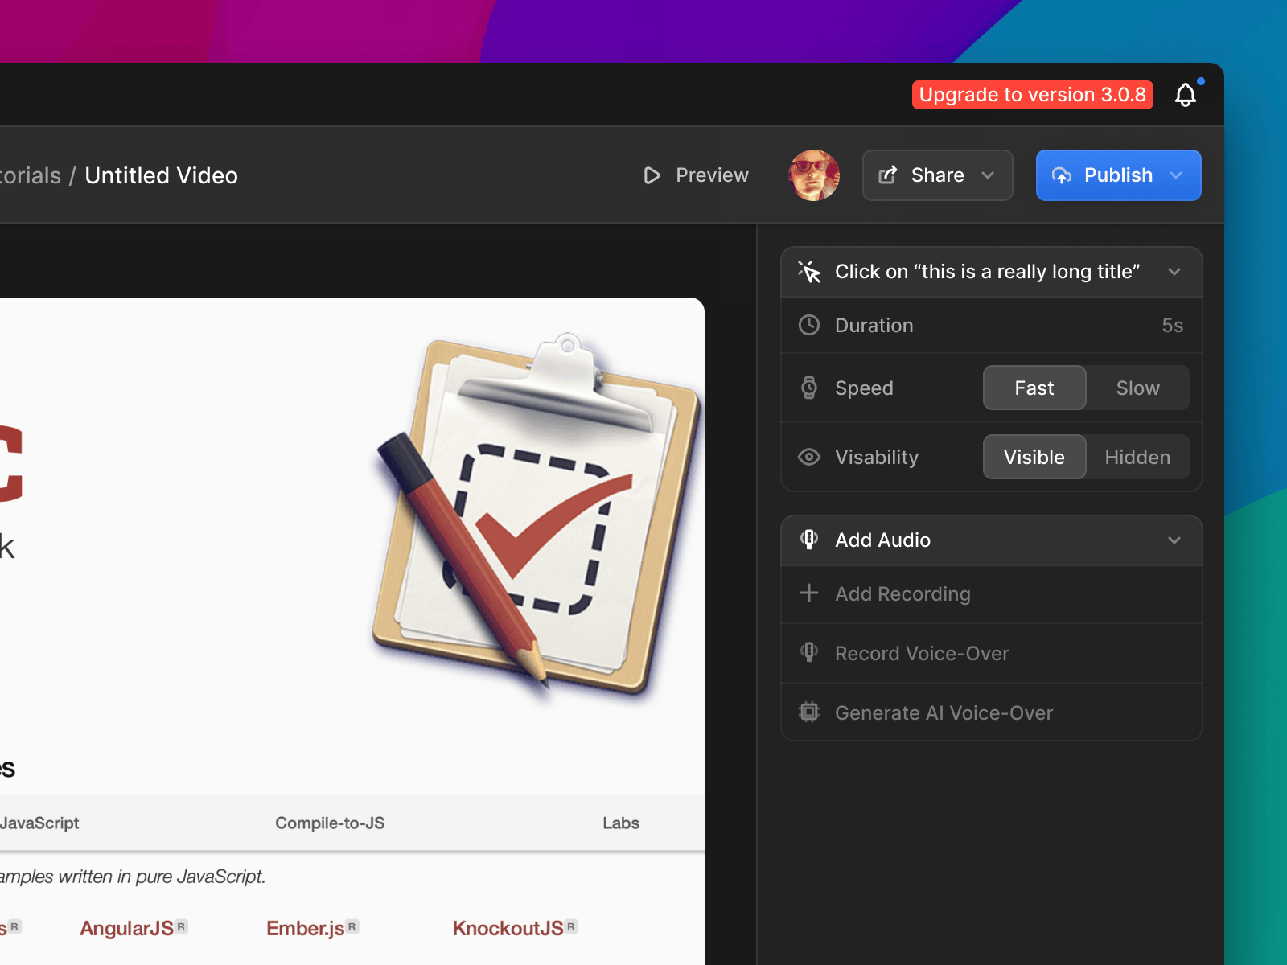Image resolution: width=1287 pixels, height=965 pixels.
Task: Click the cursor-click step icon
Action: click(809, 272)
